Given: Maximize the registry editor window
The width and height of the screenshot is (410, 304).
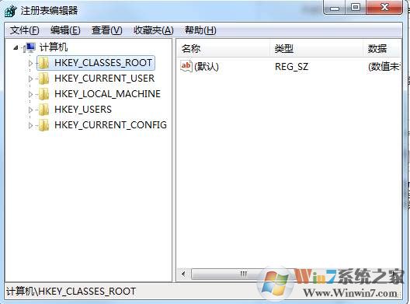Looking at the screenshot, I should point(356,8).
